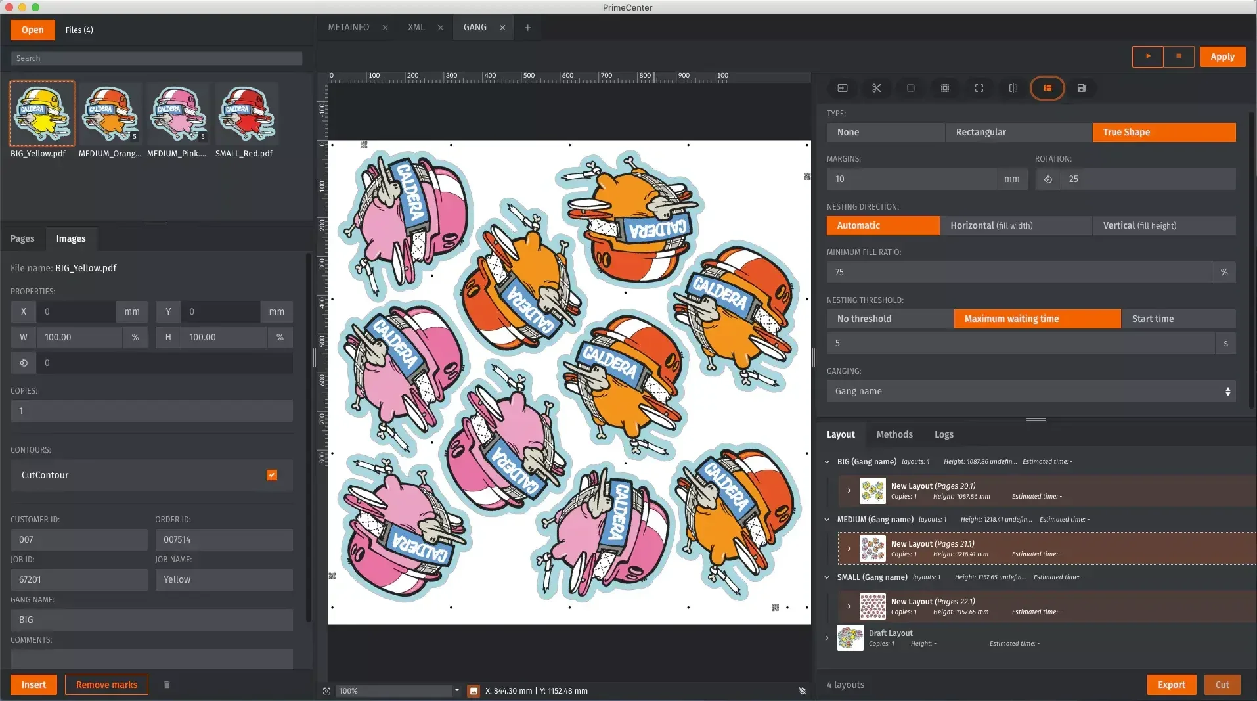1257x701 pixels.
Task: Click the nesting layout icon
Action: pos(1047,88)
